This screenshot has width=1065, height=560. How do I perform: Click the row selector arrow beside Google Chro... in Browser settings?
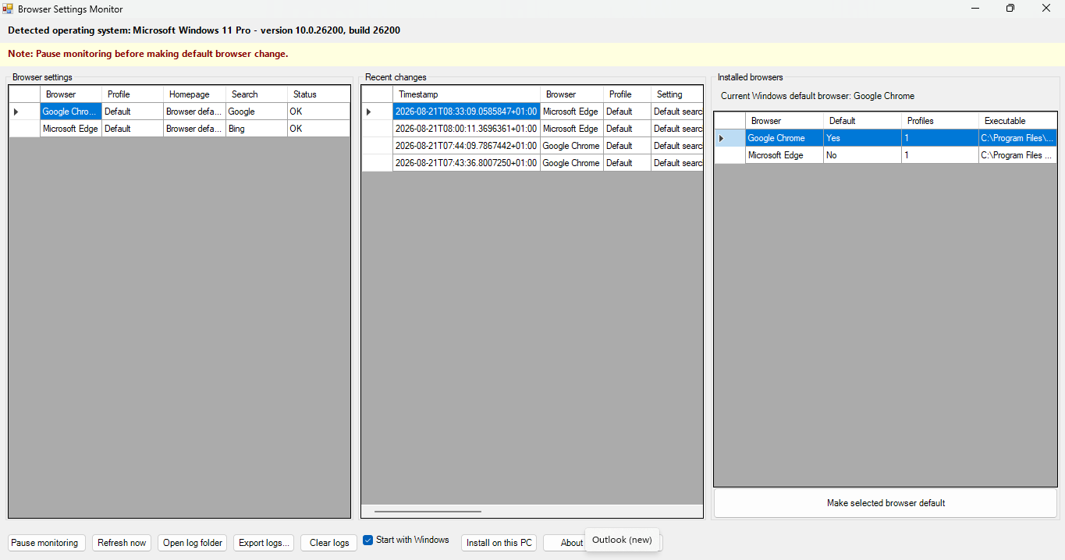[25, 112]
